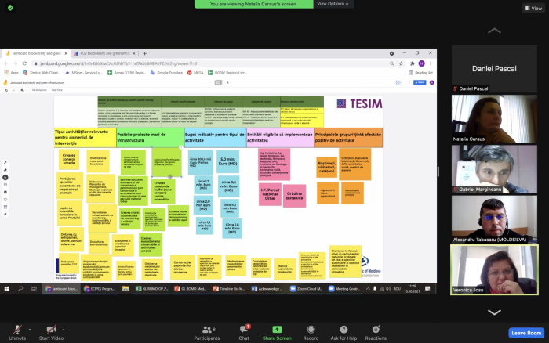
Task: Go to next Jamboard frame
Action: tap(228, 83)
